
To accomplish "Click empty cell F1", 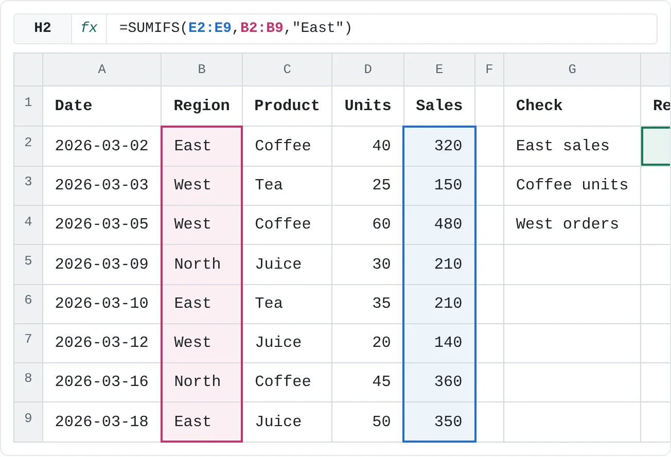I will [x=489, y=106].
